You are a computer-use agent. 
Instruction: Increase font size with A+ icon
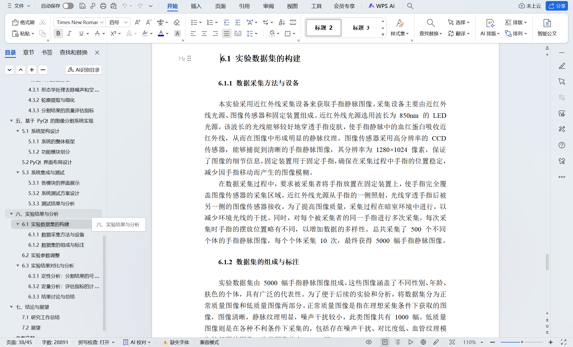point(137,22)
